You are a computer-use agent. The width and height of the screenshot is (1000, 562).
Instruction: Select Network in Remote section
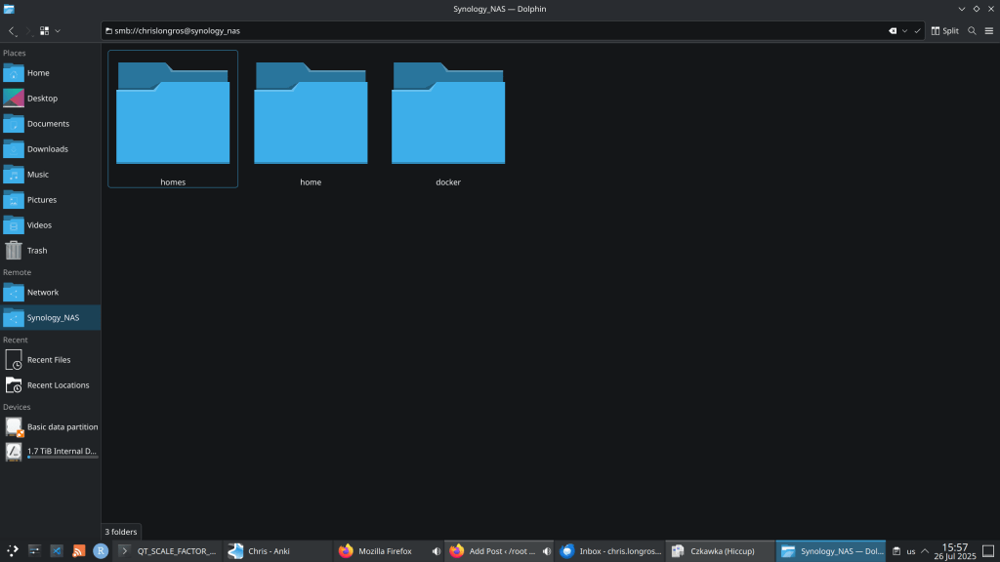pos(42,293)
